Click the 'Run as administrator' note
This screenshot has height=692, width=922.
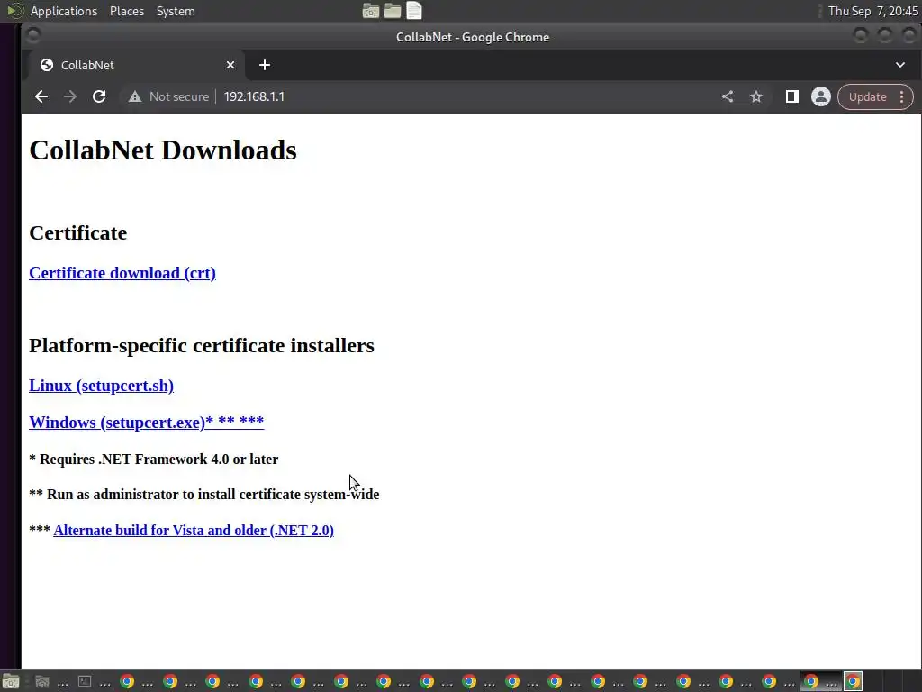(x=204, y=495)
